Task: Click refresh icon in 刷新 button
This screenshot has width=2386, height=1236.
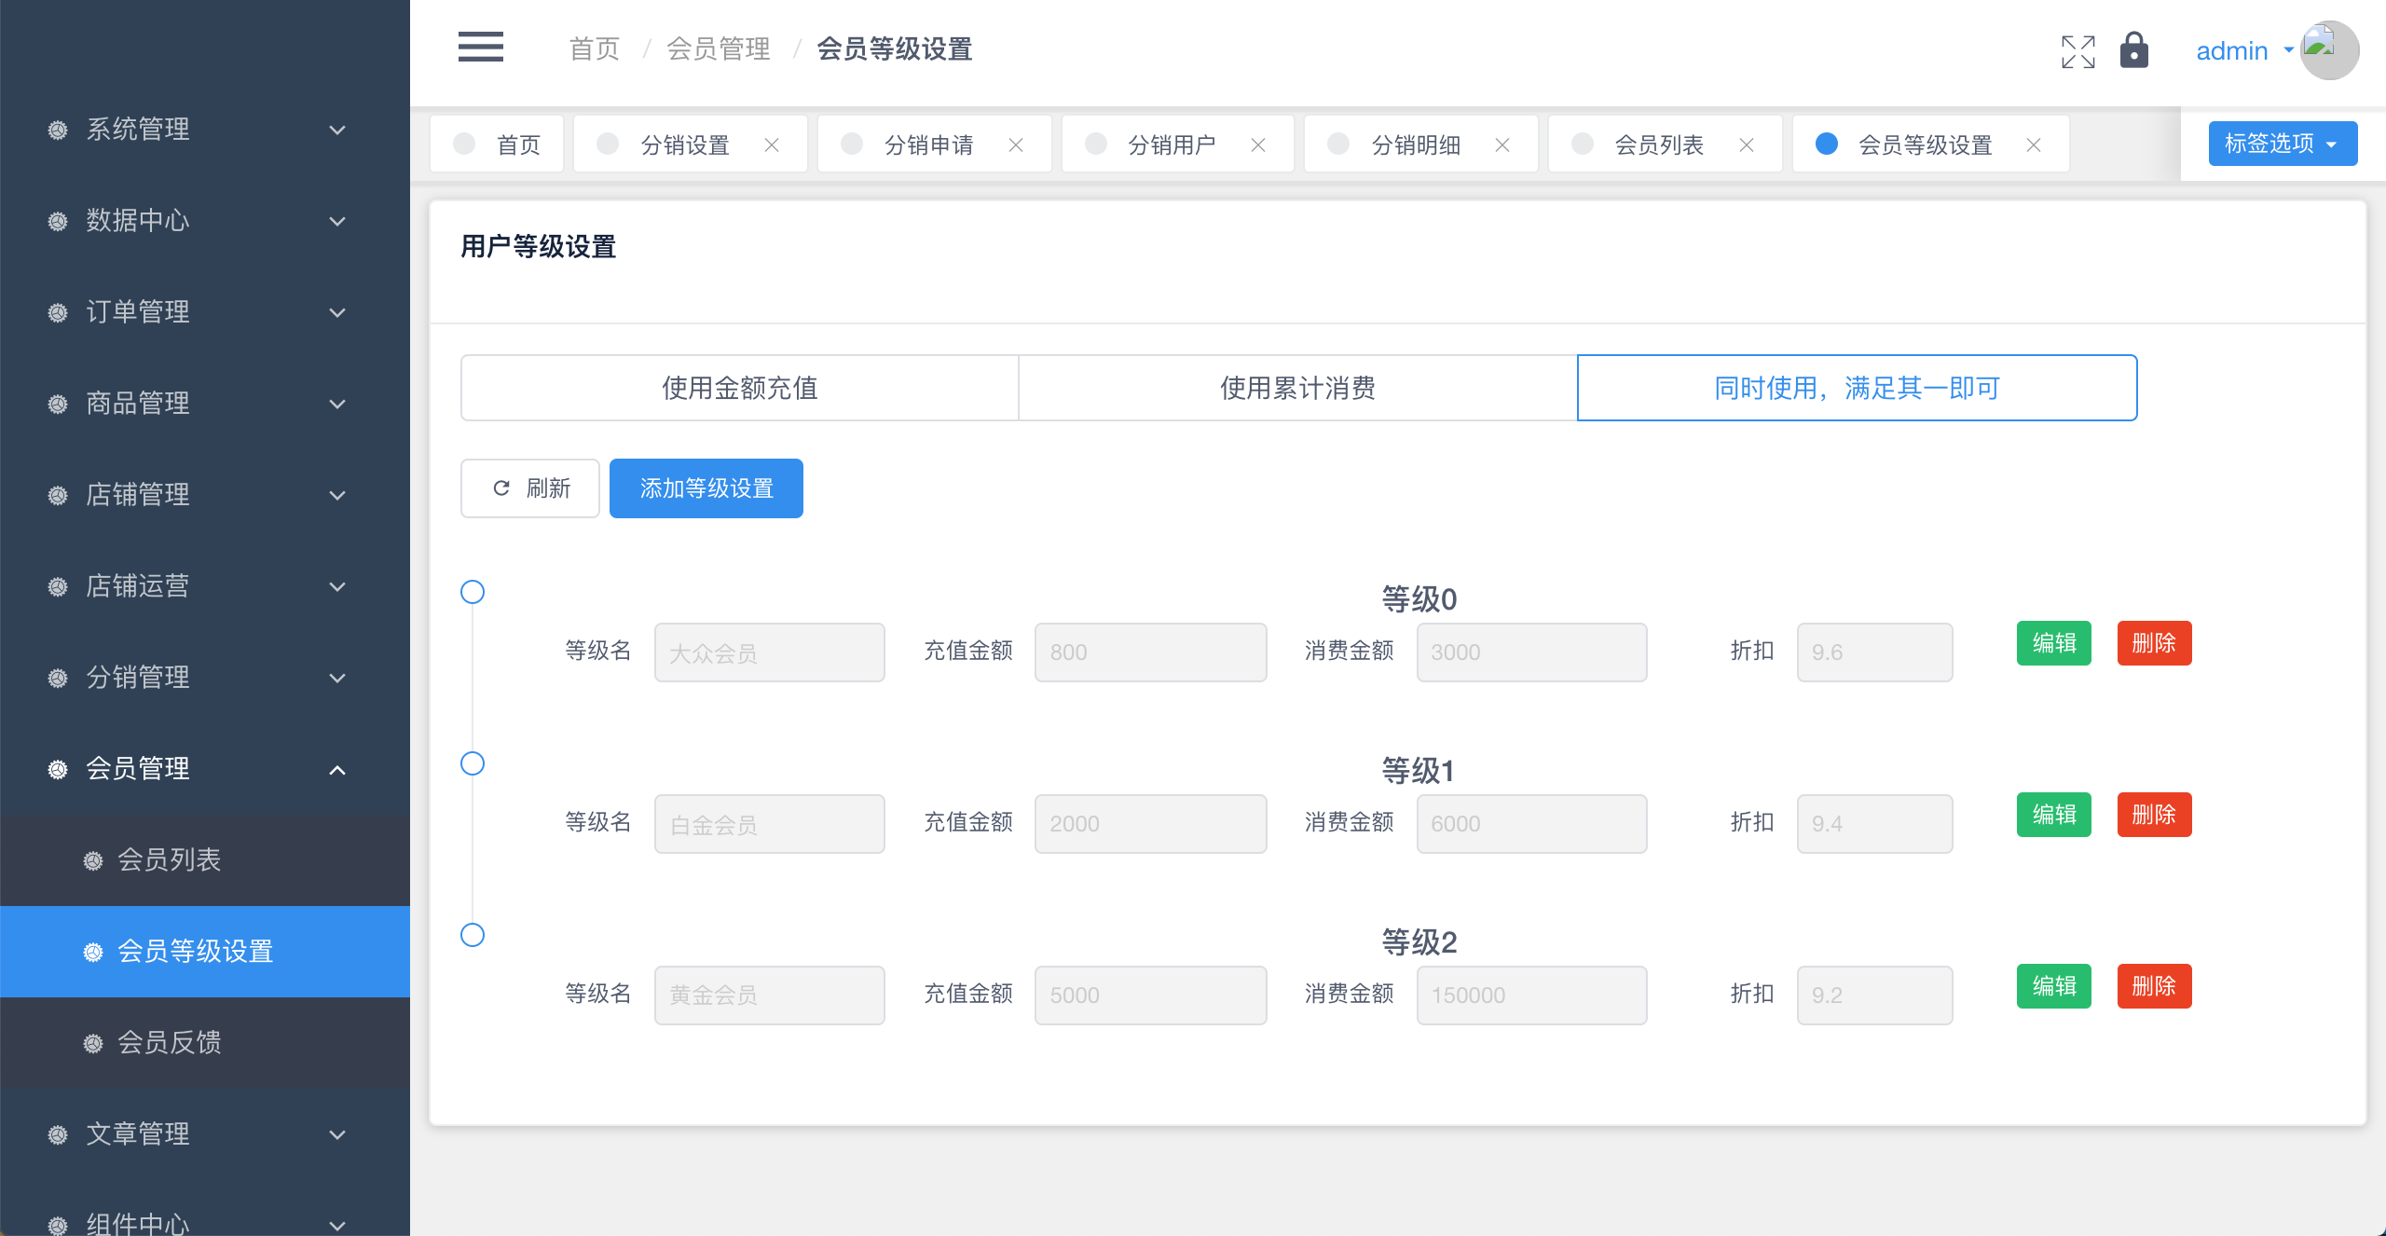Action: (501, 488)
